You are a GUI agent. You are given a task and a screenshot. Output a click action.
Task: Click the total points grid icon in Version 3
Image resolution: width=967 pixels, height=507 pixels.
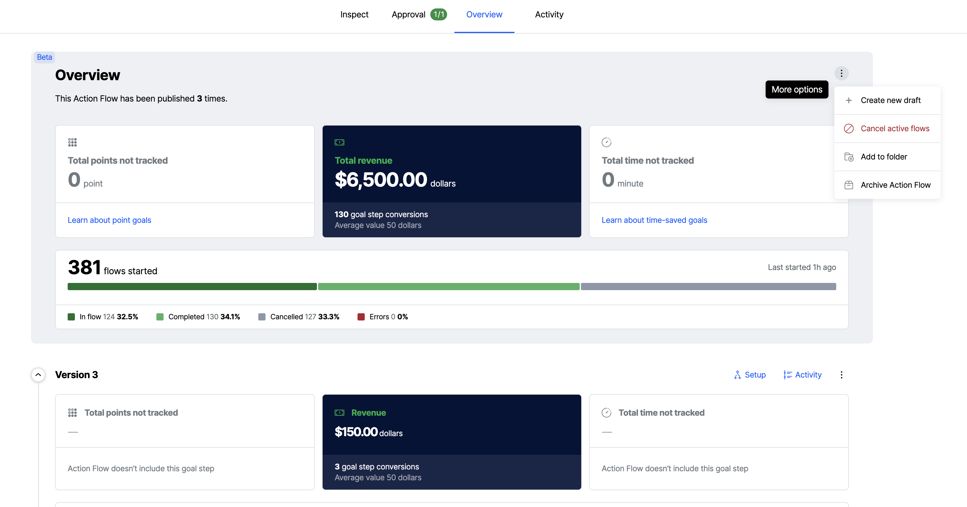tap(72, 412)
